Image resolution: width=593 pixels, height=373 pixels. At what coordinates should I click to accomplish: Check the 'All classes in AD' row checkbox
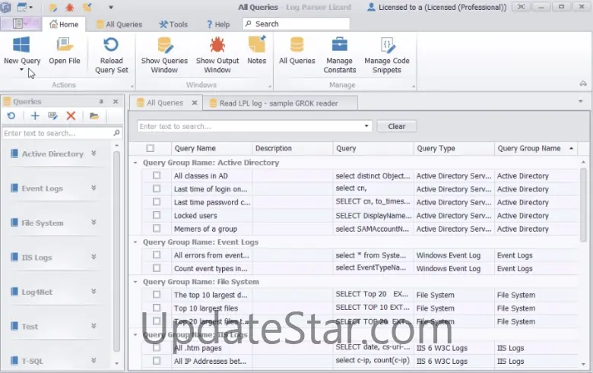tap(157, 176)
